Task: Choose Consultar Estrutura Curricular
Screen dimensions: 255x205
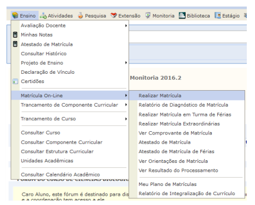Action: tap(70, 151)
